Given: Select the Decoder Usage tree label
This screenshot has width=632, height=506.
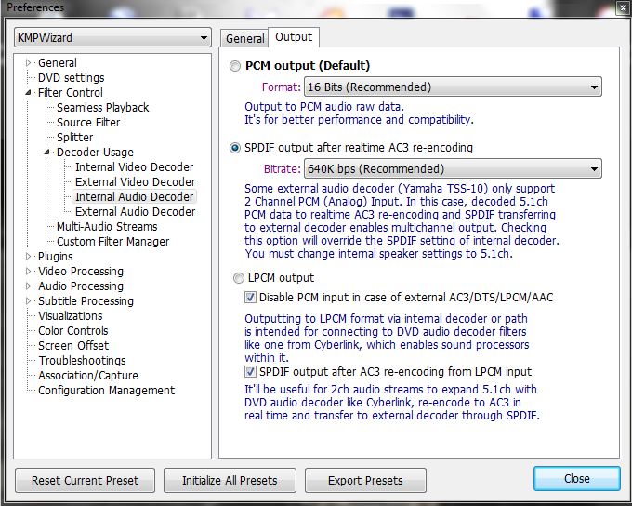Looking at the screenshot, I should (x=95, y=153).
